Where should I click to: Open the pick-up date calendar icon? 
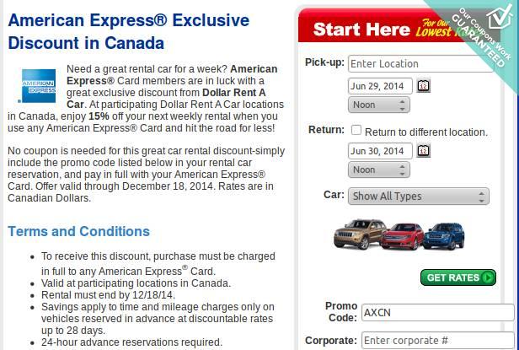tap(423, 86)
